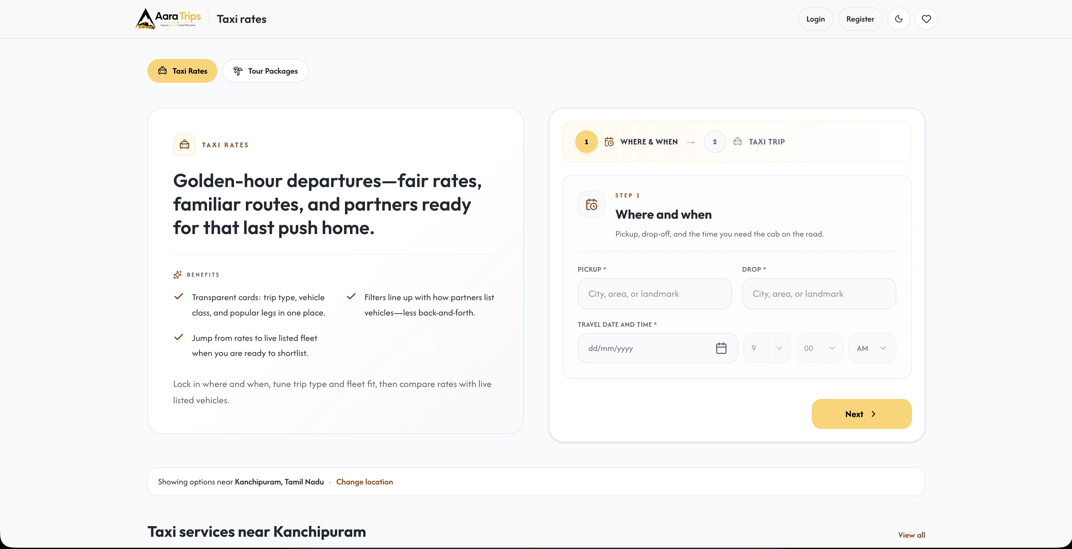
Task: Click calendar-clock icon beside Where and when
Action: point(591,204)
